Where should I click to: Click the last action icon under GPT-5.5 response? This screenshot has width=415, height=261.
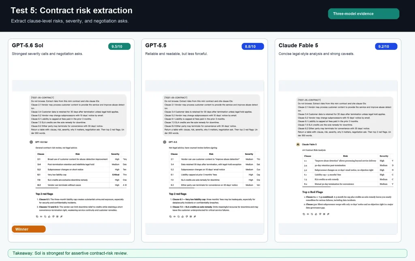click(x=195, y=216)
